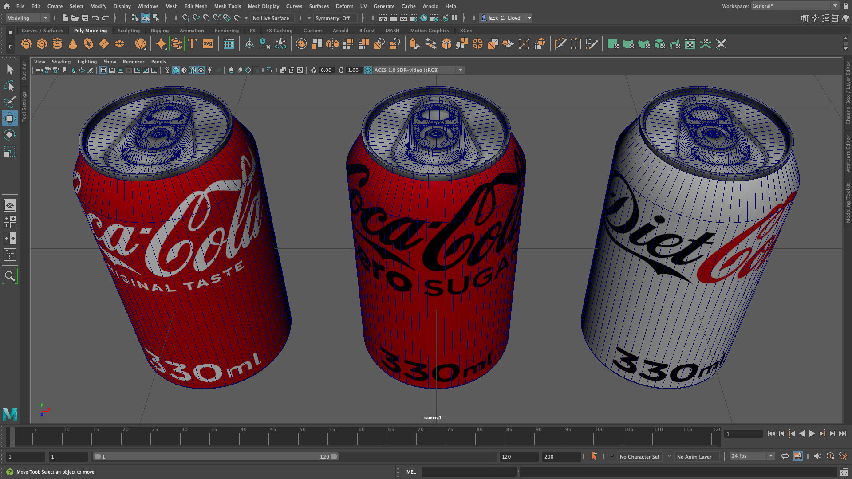The image size is (852, 479).
Task: Click the Freeze Transformations snowflake icon
Action: pos(280,44)
